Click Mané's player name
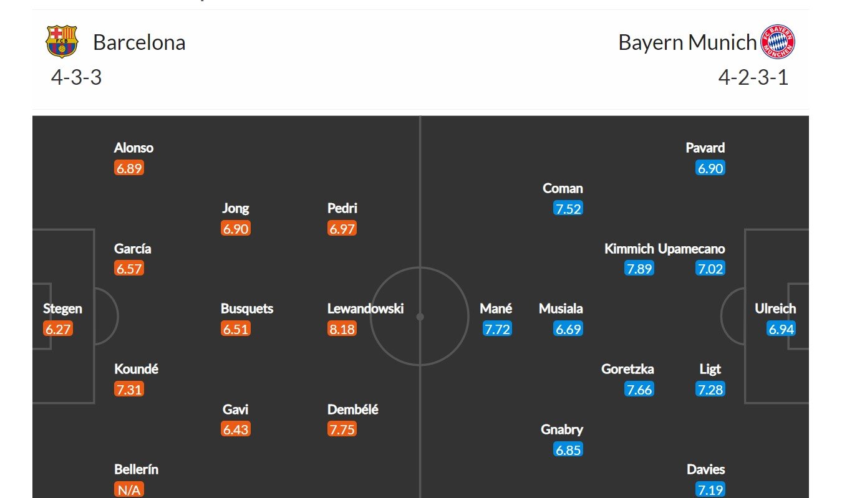Screen dimensions: 842x498 (x=496, y=309)
